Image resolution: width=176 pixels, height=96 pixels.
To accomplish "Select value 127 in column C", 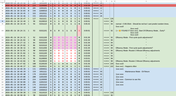I will (34, 19).
